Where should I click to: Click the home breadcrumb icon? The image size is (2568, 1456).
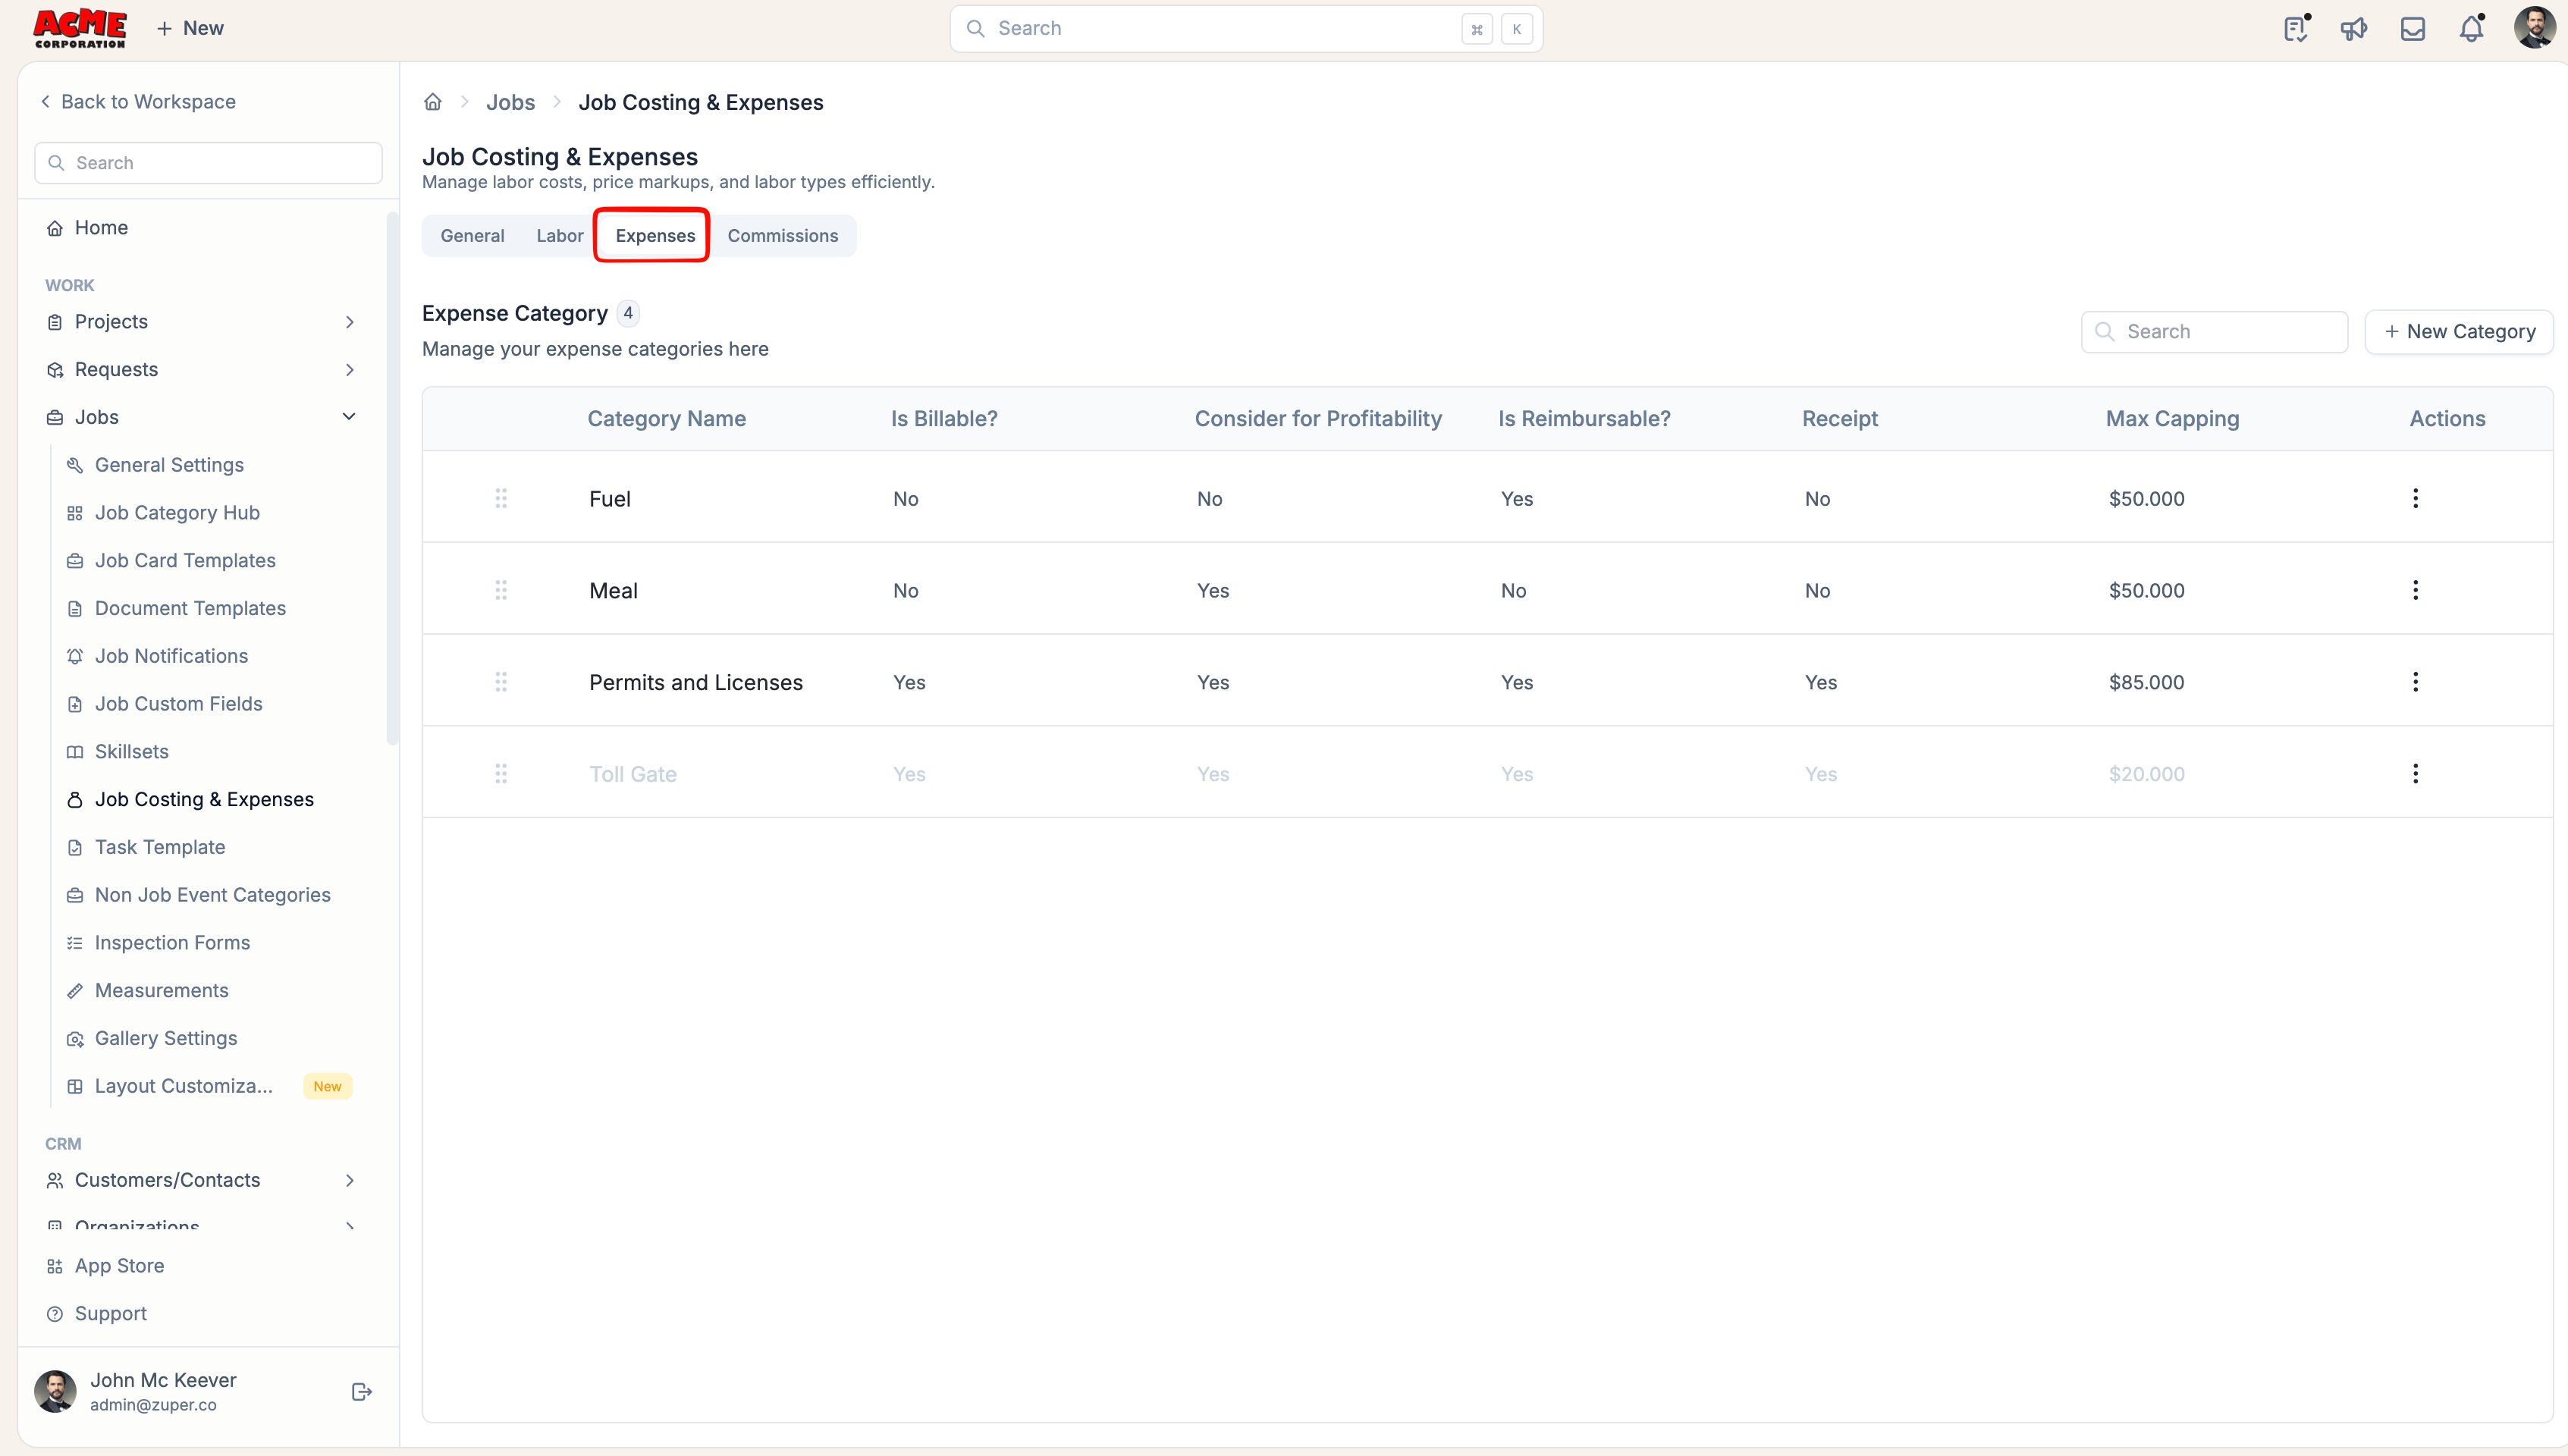433,102
